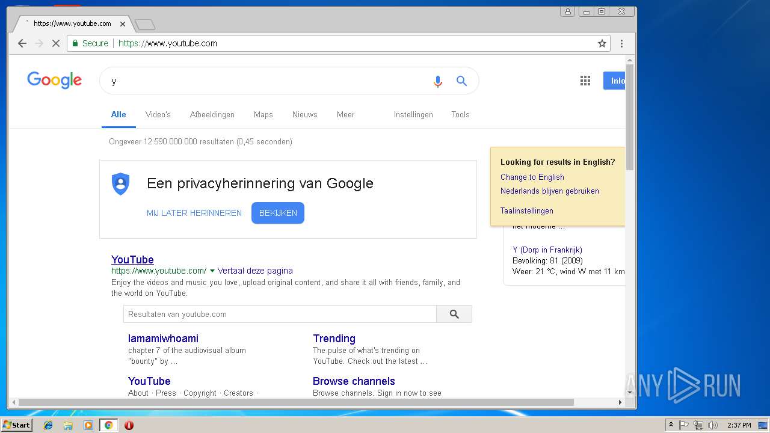The width and height of the screenshot is (770, 433).
Task: Open the volume speaker tray icon
Action: coord(713,425)
